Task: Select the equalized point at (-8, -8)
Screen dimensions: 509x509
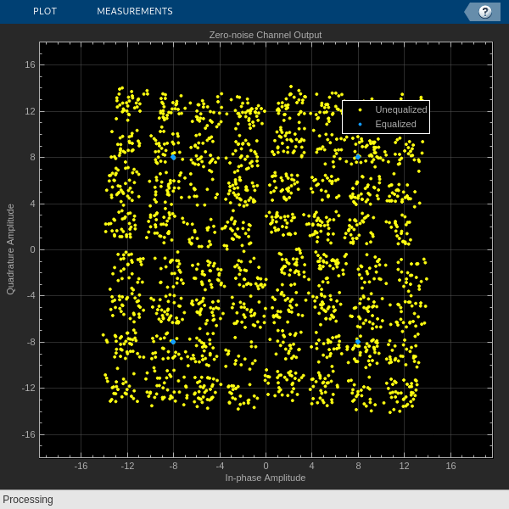Action: pos(173,342)
